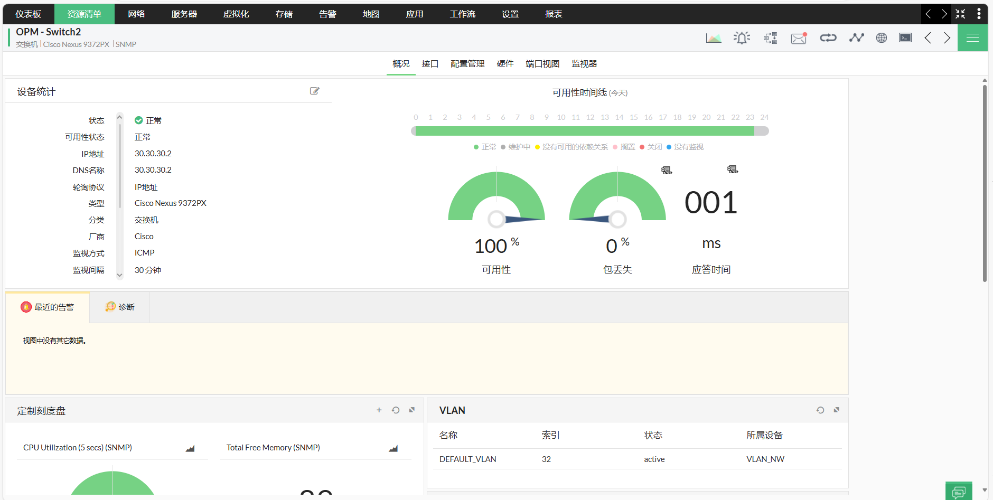Image resolution: width=993 pixels, height=500 pixels.
Task: Click the alarm bell icon in device toolbar
Action: (x=742, y=38)
